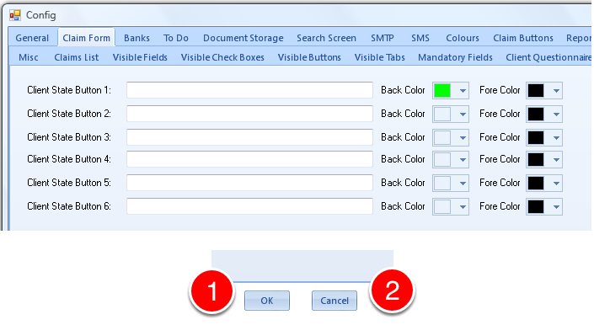594x325 pixels.
Task: Open Fore Color dropdown arrow for Button 3
Action: pyautogui.click(x=556, y=138)
